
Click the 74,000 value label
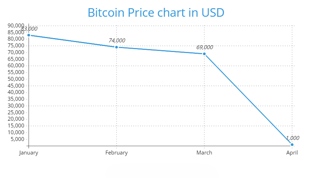pos(117,41)
